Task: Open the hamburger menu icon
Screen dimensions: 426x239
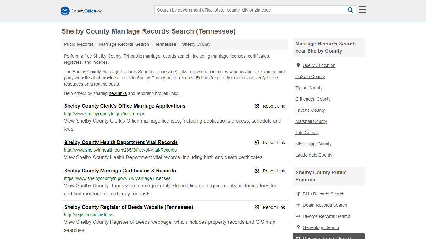Action: [x=362, y=10]
